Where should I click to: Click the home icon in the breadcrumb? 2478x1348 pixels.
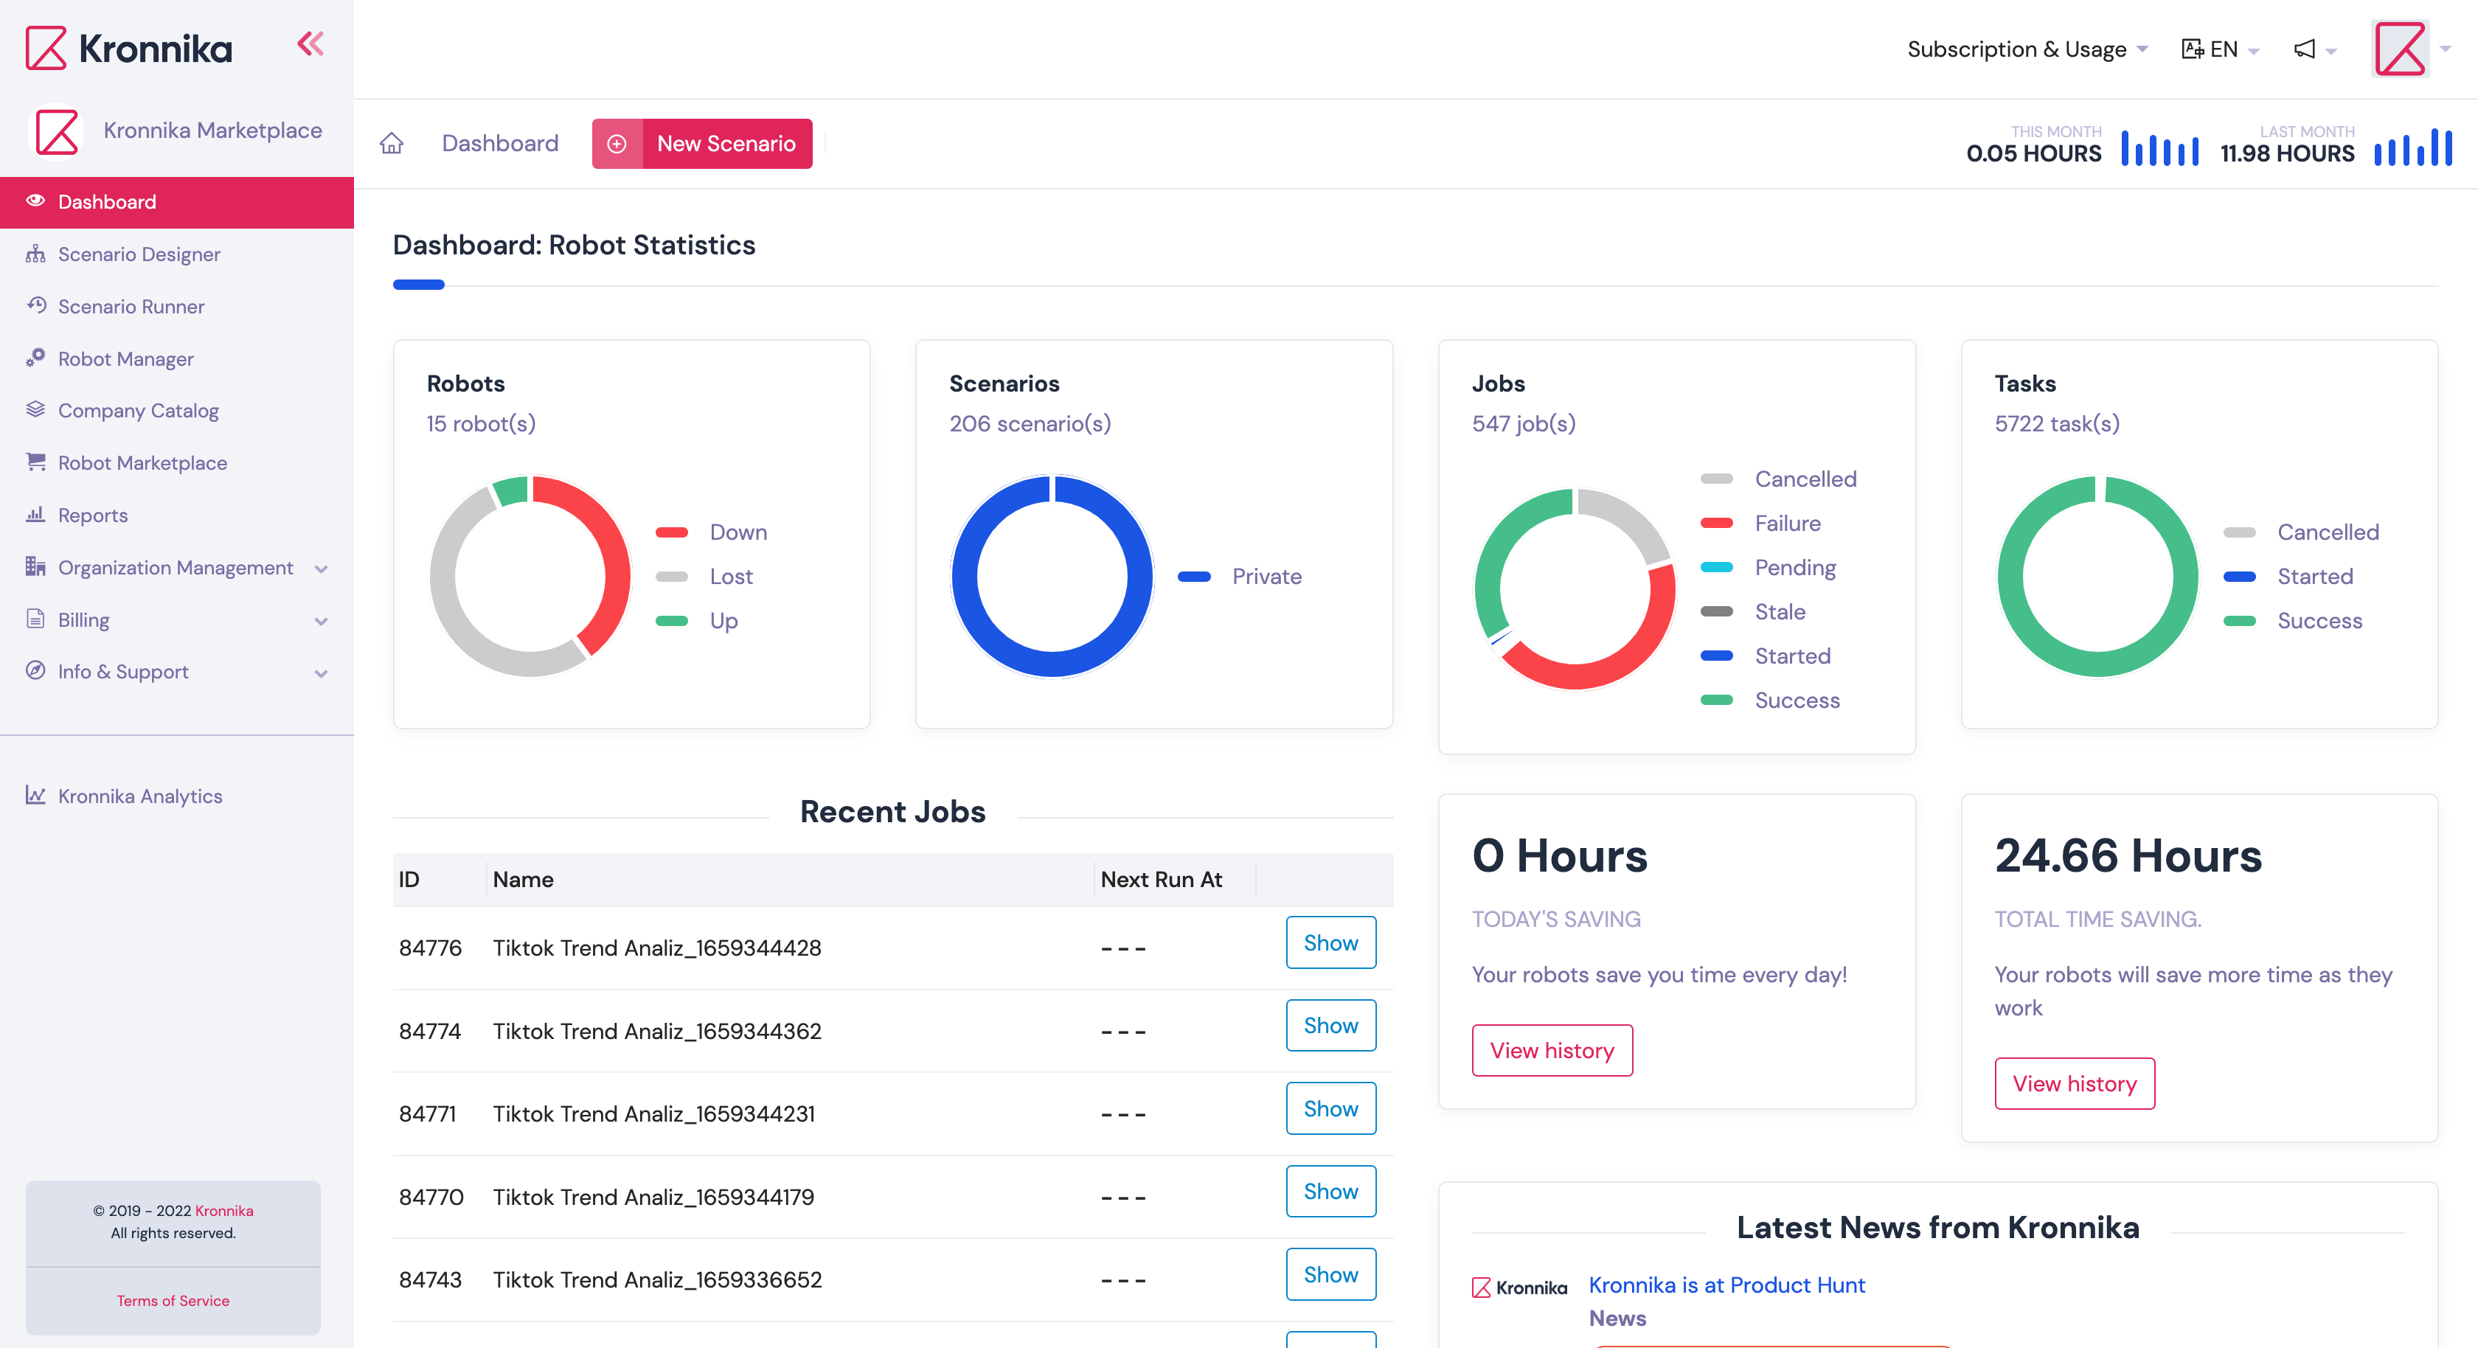(392, 142)
